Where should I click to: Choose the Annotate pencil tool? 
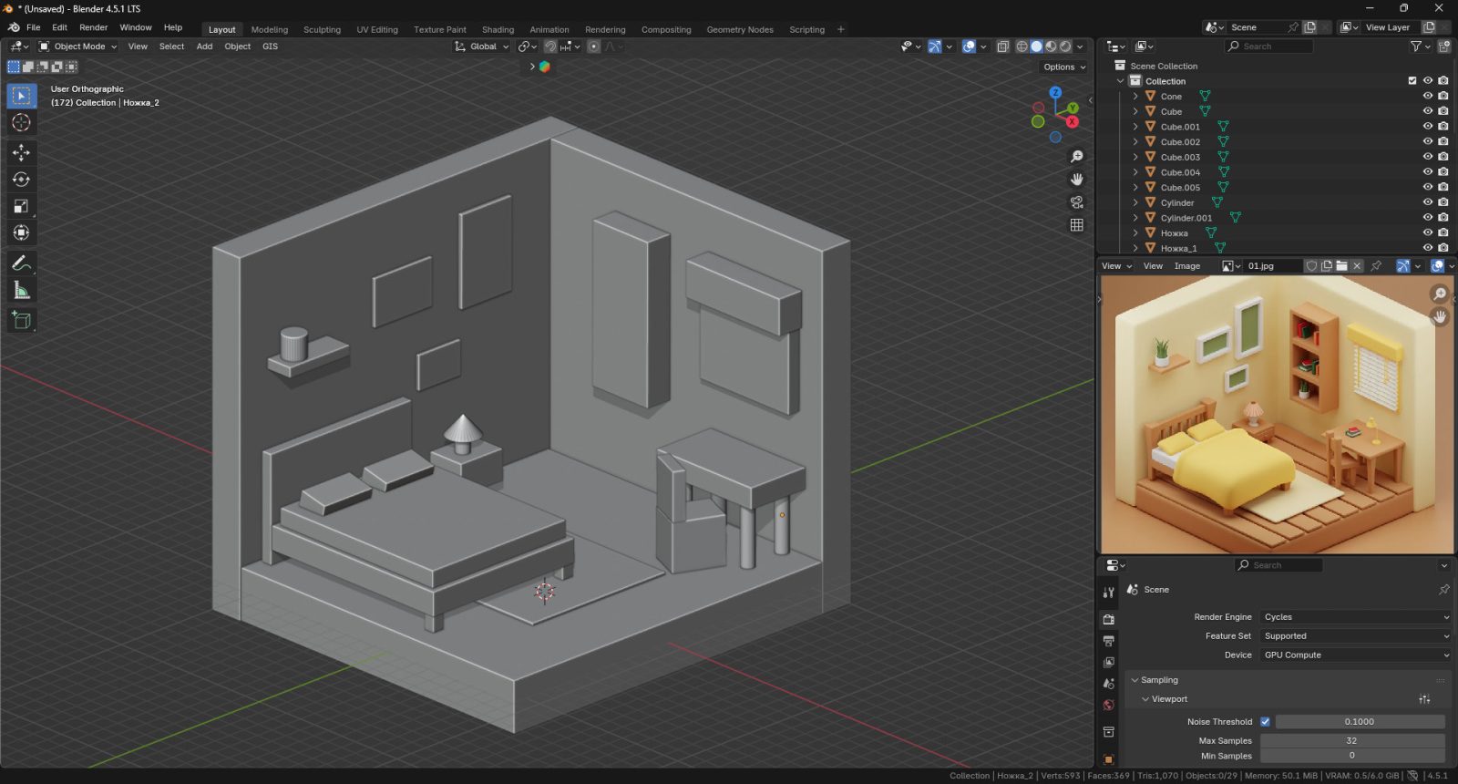pos(21,263)
